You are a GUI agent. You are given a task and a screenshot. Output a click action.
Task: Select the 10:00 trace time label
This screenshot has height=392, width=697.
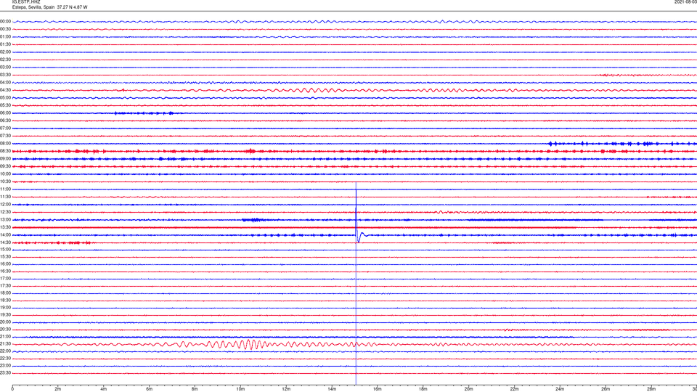click(x=5, y=174)
